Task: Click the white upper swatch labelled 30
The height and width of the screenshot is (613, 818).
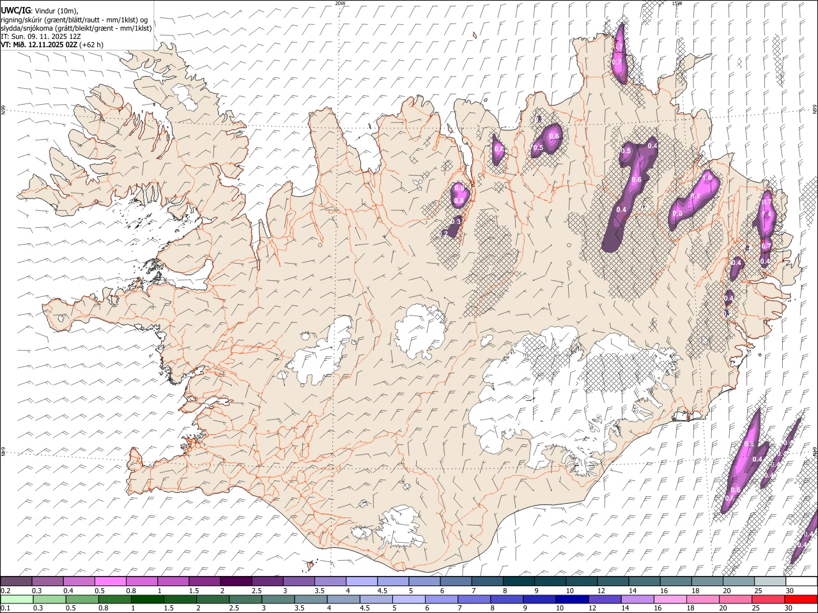Action: 802,581
